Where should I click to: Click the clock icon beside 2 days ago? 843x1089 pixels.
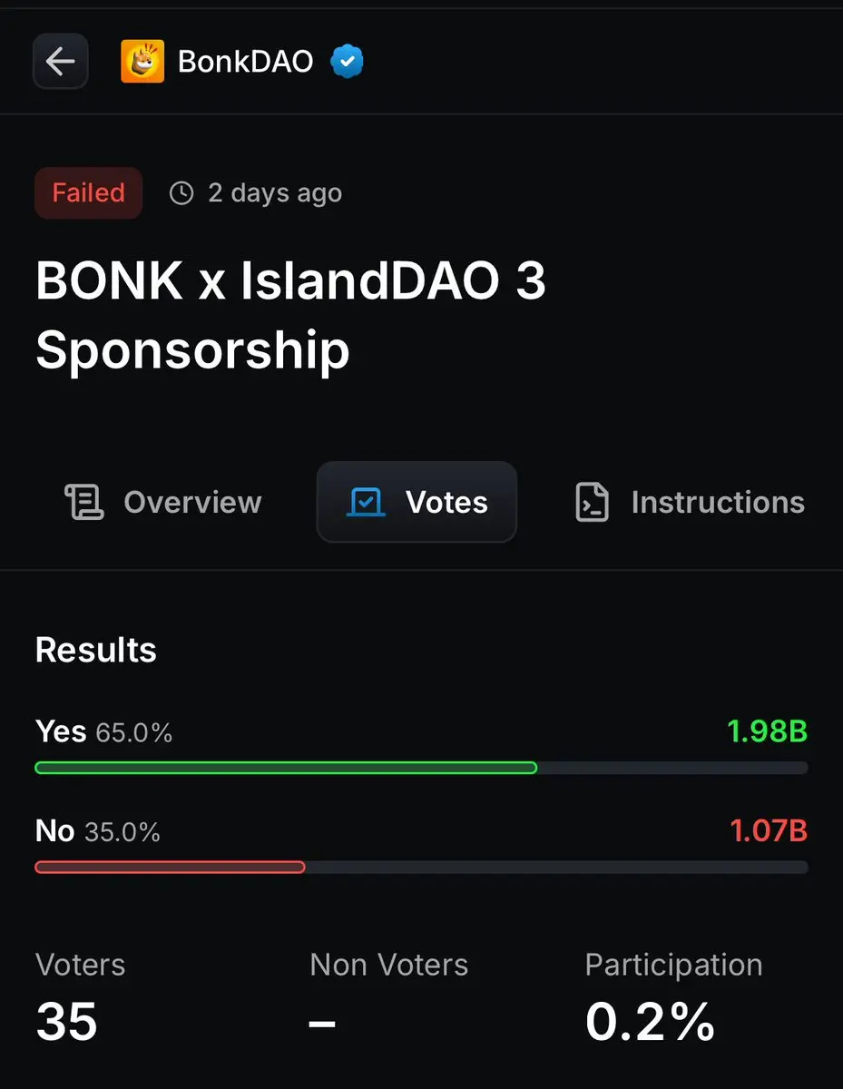click(x=181, y=192)
